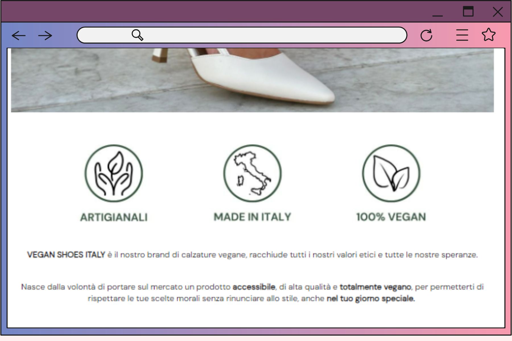Open the hamburger menu
Screen dimensions: 512x341
click(462, 35)
